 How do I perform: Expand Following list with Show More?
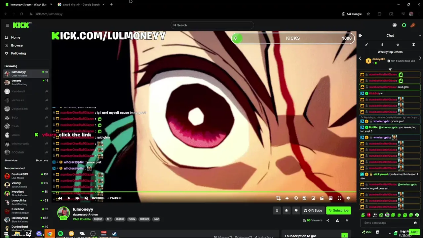11,161
